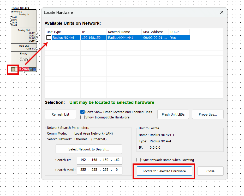
Task: Select the 00:0C:D0:01 MAC address cell
Action: point(155,37)
